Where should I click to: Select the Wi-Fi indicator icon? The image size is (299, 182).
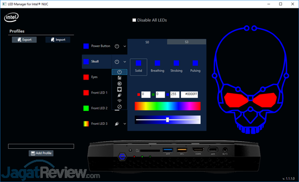pyautogui.click(x=120, y=101)
